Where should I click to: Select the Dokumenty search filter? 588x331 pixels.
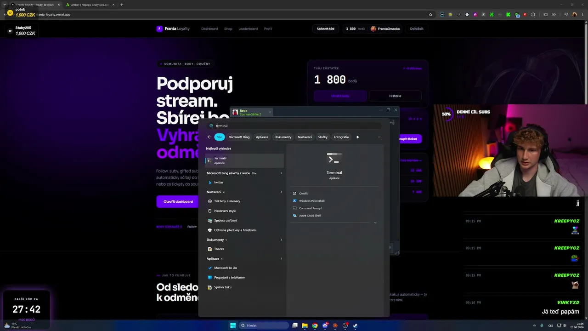(x=283, y=137)
